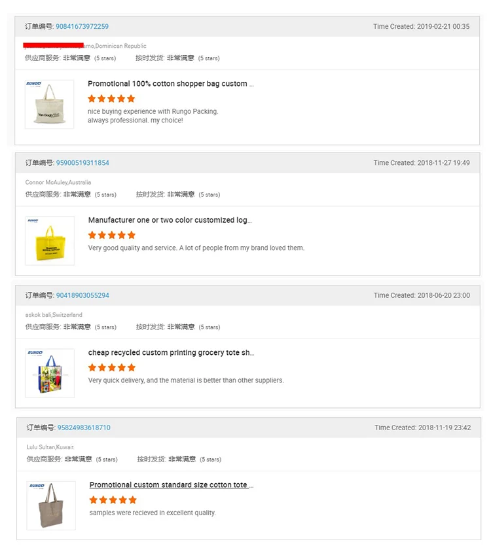Click star rating of standard size cotton tote

(113, 500)
